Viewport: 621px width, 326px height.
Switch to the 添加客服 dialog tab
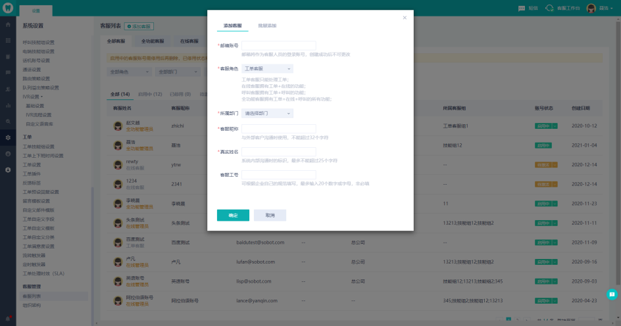tap(232, 26)
